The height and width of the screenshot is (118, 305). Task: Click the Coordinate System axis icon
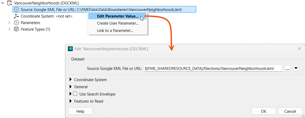tap(16, 16)
